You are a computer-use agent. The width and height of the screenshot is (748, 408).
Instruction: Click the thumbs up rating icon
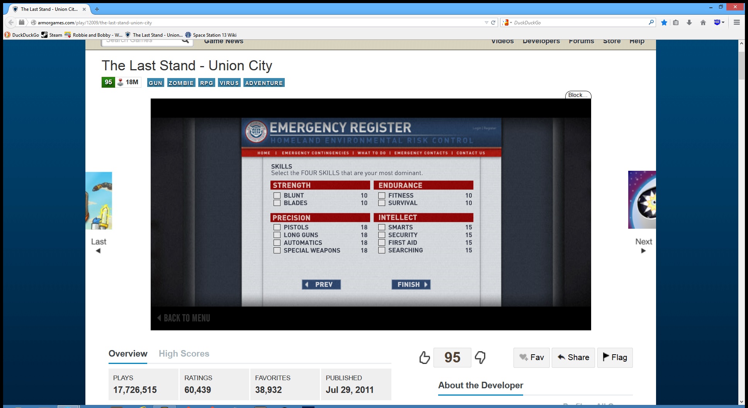click(424, 358)
